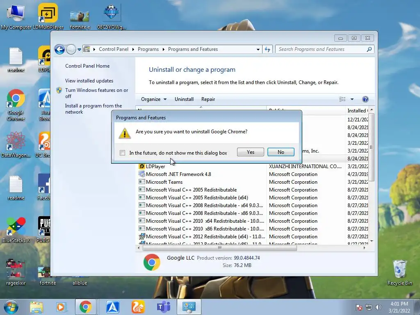420x315 pixels.
Task: Click the scroll down arrow of list
Action: [x=372, y=241]
